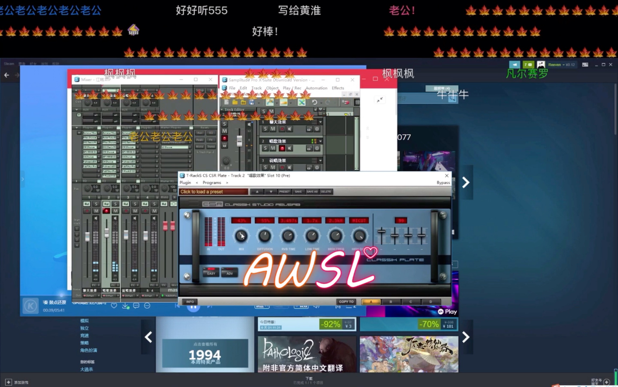618x387 pixels.
Task: Click the lock icon in Track Editor strip
Action: click(x=225, y=145)
